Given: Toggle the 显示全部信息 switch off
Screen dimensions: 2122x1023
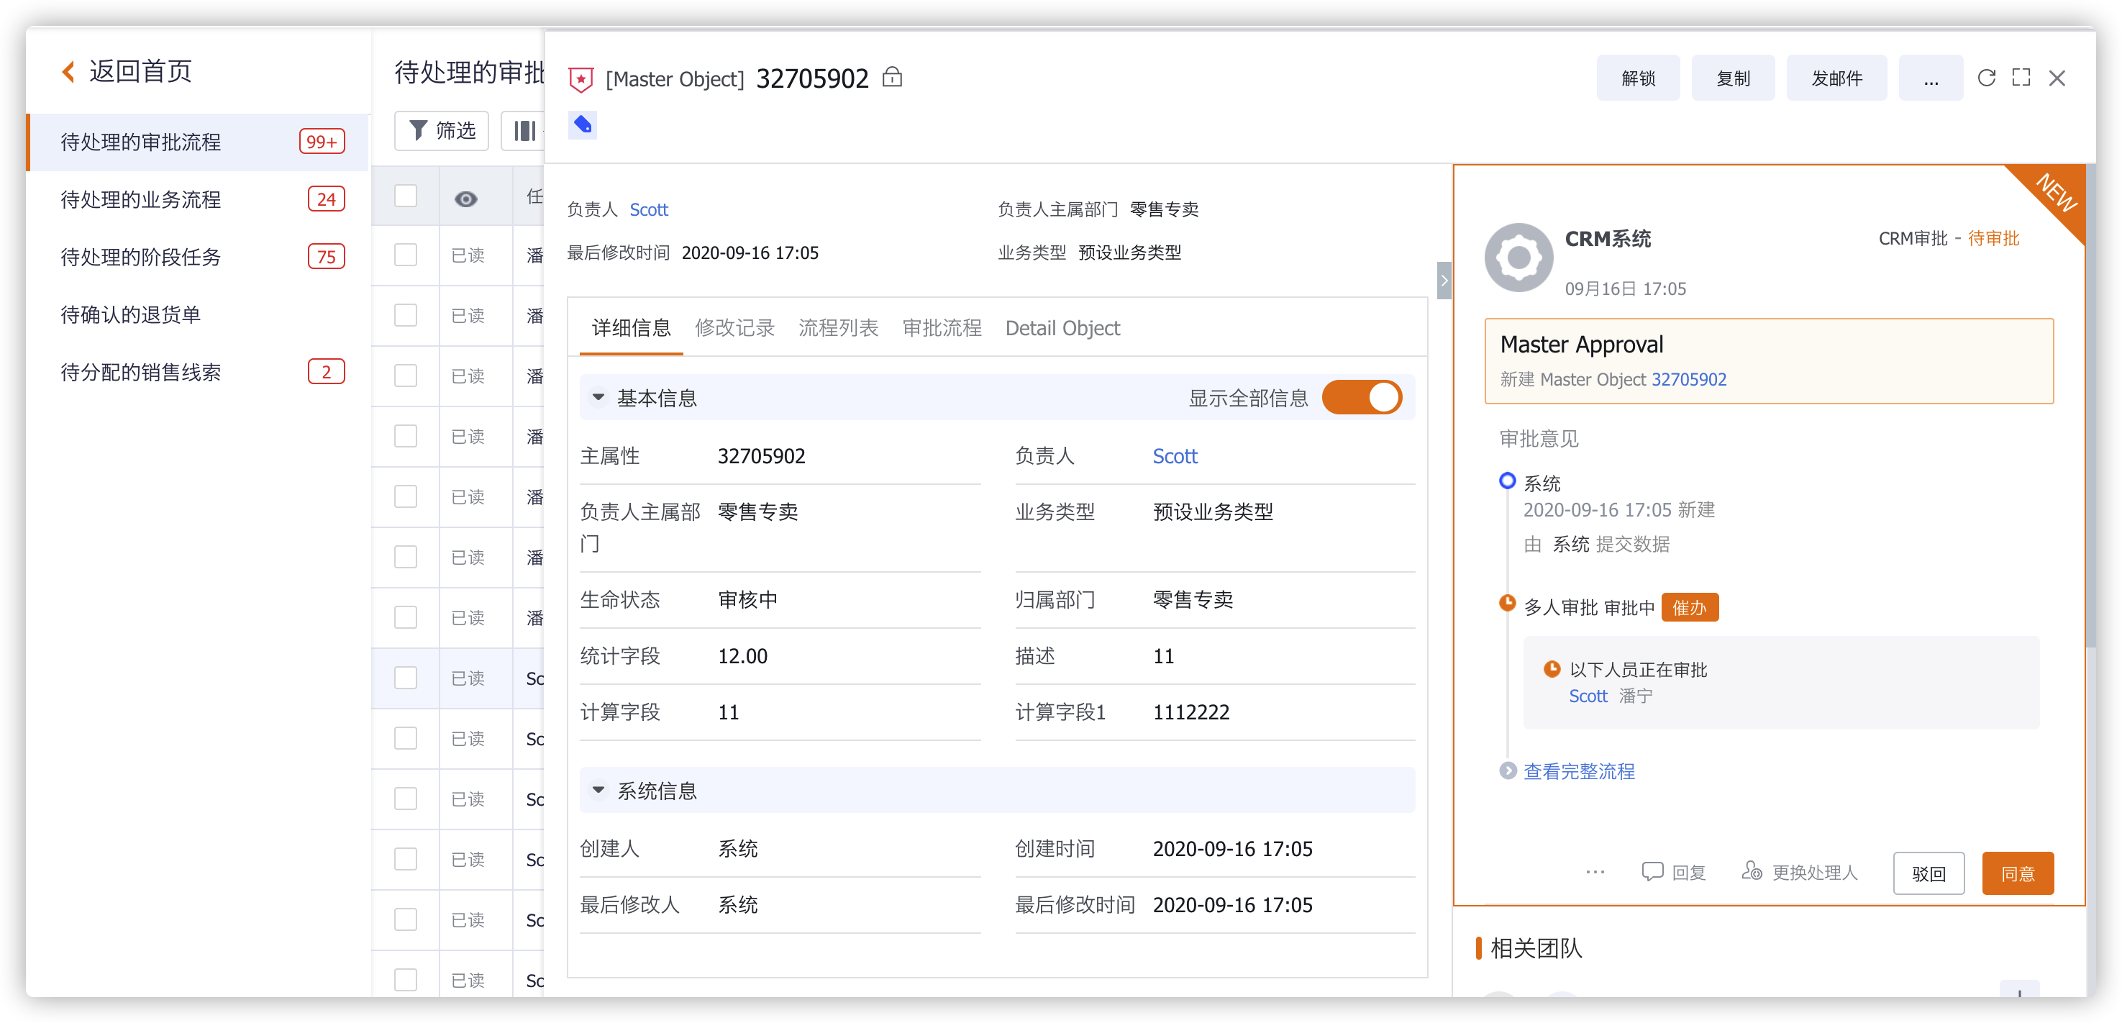Looking at the screenshot, I should coord(1362,398).
